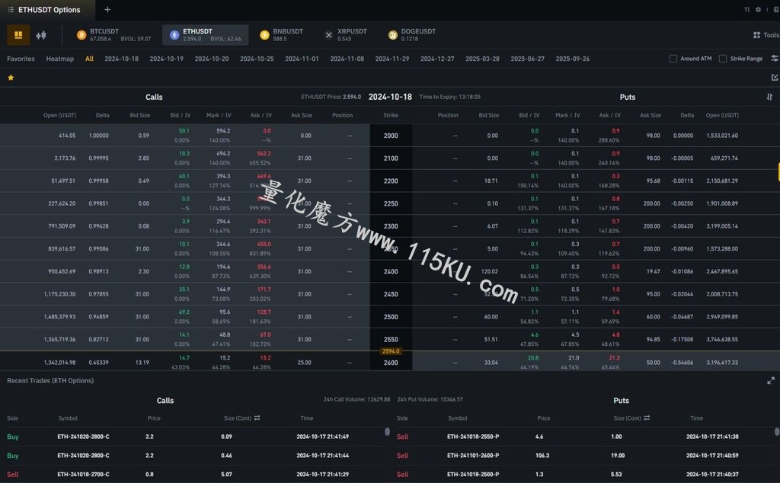Image resolution: width=780 pixels, height=483 pixels.
Task: Click the lock-shaped icon in top corner
Action: pos(776,9)
